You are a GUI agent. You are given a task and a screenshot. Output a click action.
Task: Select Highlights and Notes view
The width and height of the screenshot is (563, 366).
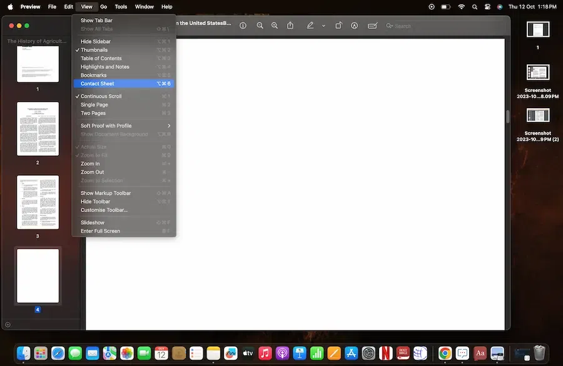coord(124,67)
